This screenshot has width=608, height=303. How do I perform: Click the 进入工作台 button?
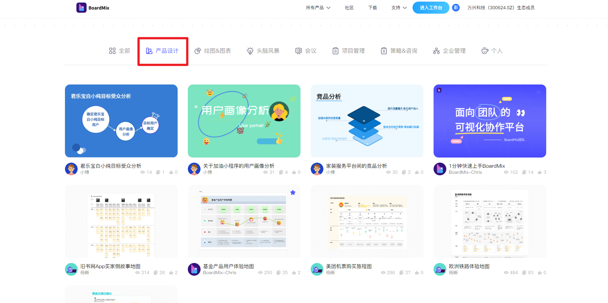pos(431,8)
